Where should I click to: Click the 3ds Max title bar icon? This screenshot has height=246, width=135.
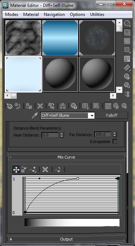(x=6, y=5)
